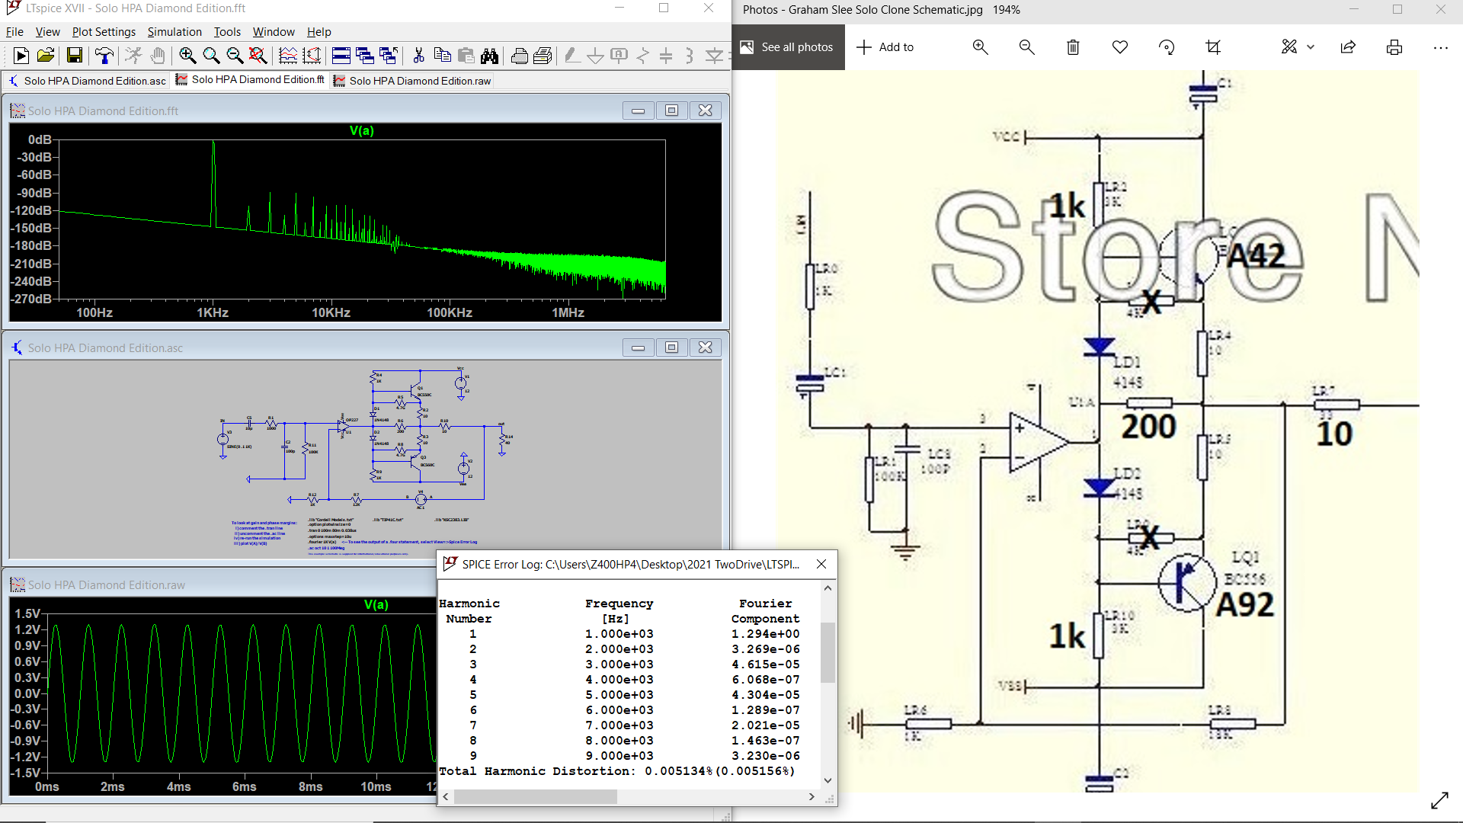Select the Diode component tool

[x=714, y=56]
